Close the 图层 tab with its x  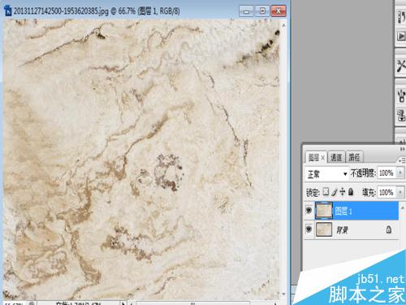tap(323, 158)
